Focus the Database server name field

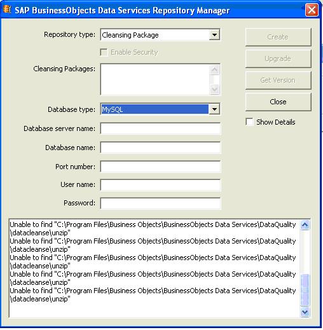(160, 128)
